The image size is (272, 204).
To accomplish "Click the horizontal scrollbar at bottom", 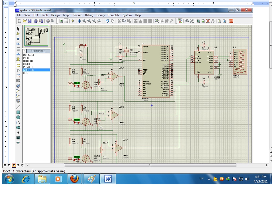I will tap(150, 165).
